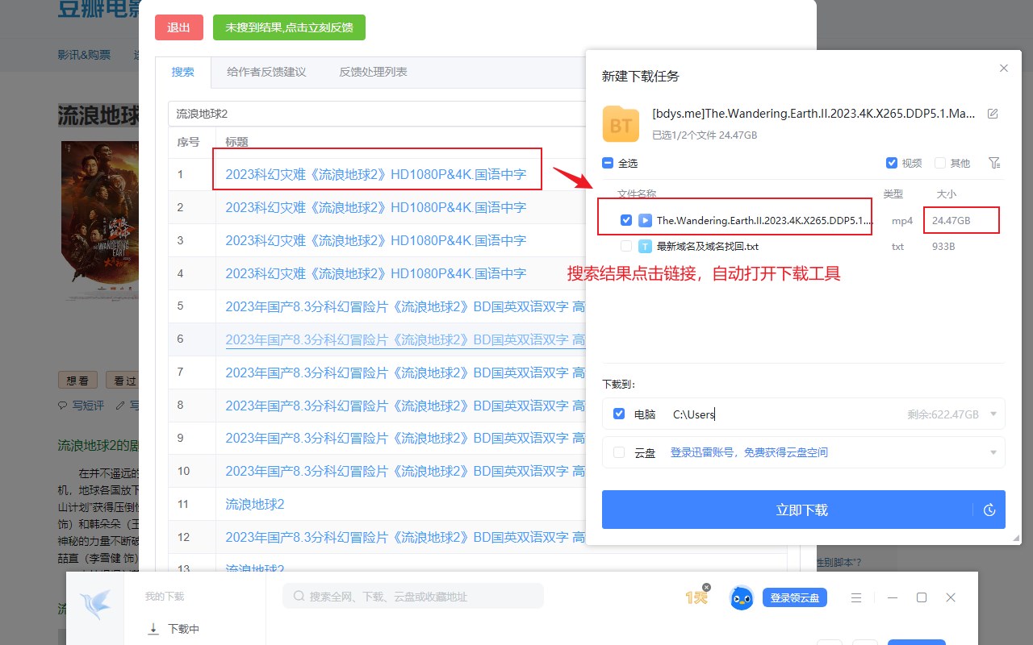1033x645 pixels.
Task: Open the 反馈处理列表 tab
Action: [373, 72]
